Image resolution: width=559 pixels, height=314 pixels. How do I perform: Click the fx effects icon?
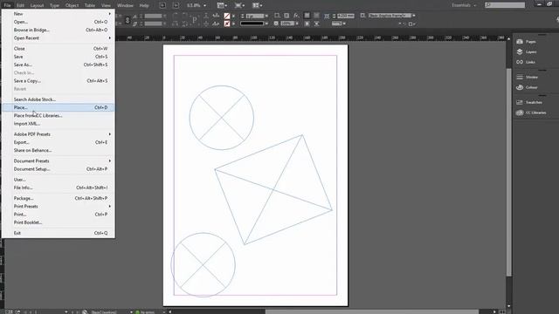pos(296,16)
